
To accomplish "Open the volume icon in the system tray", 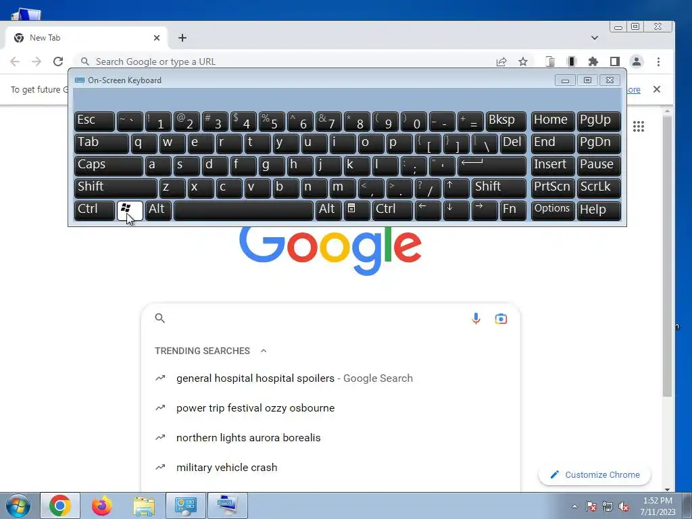I will tap(624, 507).
